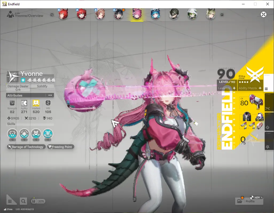Open the second boot-shaped kit slot
The image size is (274, 213).
[251, 126]
